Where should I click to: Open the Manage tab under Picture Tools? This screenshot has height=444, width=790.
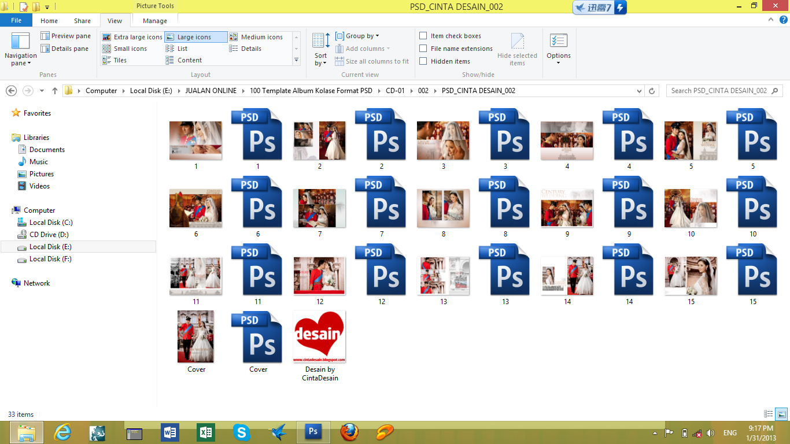tap(154, 20)
